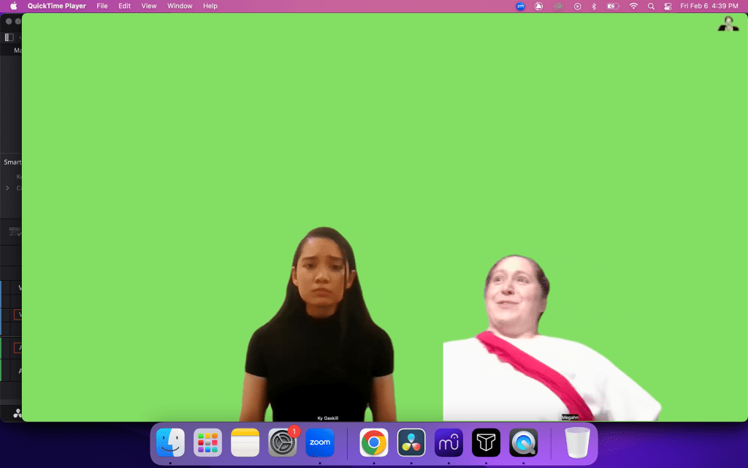Open the View menu

pyautogui.click(x=149, y=6)
